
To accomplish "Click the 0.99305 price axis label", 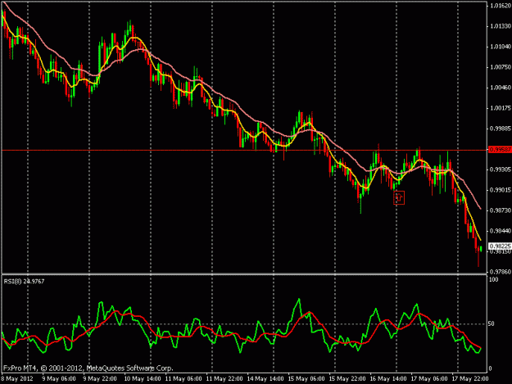I will (501, 169).
